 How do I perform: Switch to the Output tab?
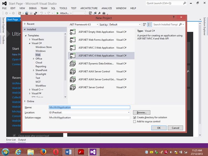pyautogui.click(x=22, y=140)
